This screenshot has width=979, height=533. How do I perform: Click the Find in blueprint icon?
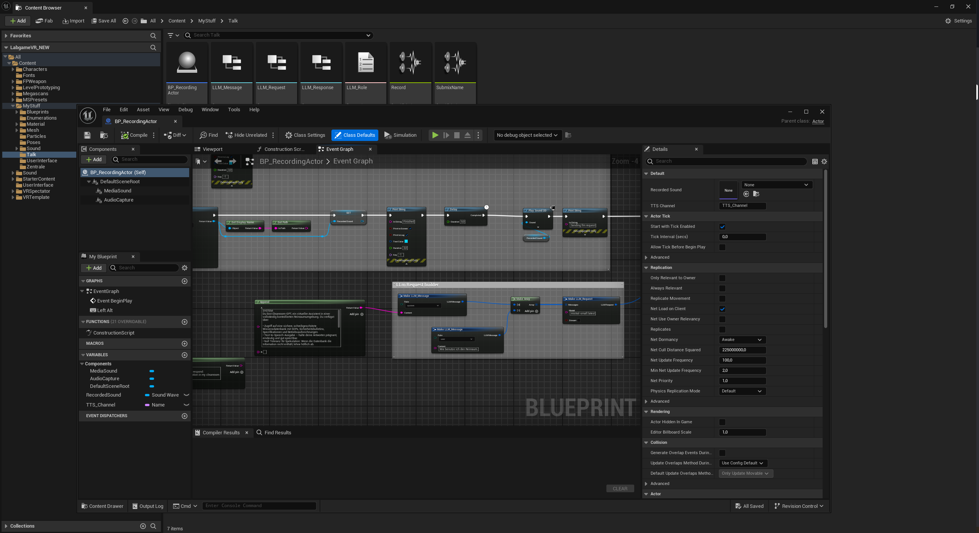[204, 135]
